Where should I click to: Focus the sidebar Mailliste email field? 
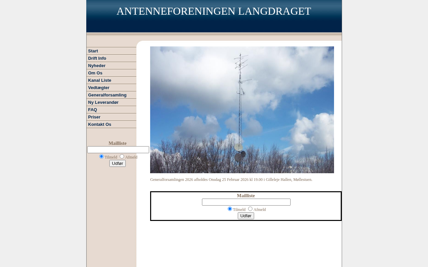(118, 150)
